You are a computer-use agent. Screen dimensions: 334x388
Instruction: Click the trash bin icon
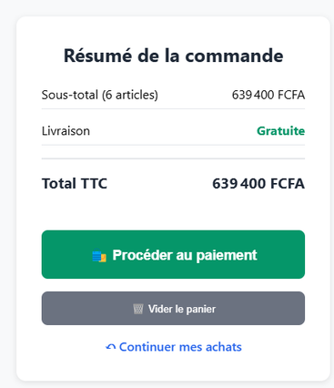138,309
